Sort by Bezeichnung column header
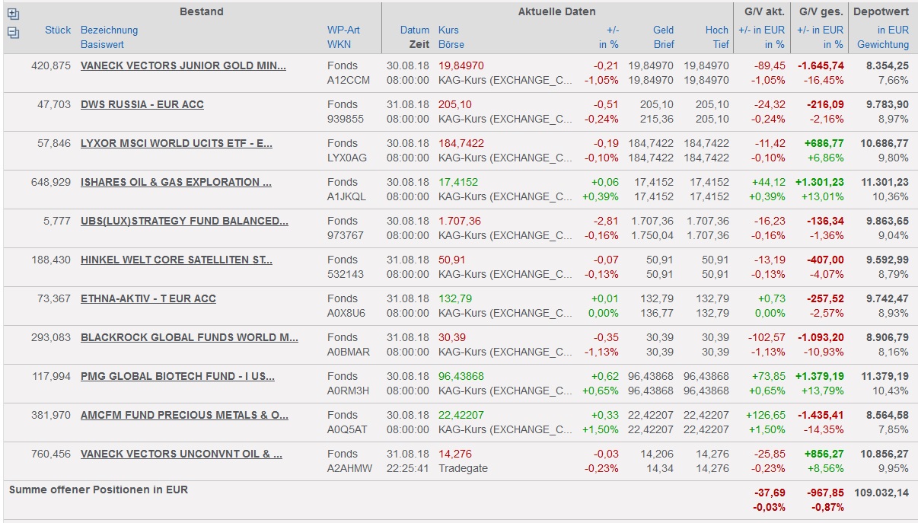Viewport: 918px width, 523px height. pos(109,30)
